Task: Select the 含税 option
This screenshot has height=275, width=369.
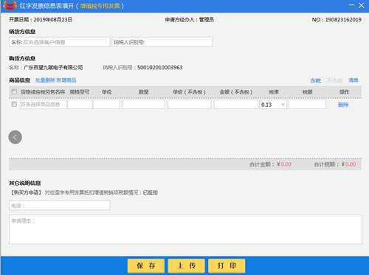Action: [315, 80]
